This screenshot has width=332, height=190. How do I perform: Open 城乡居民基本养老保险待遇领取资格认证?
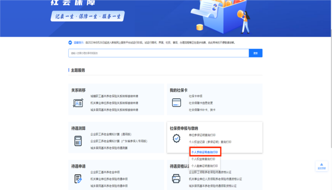coord(213,186)
